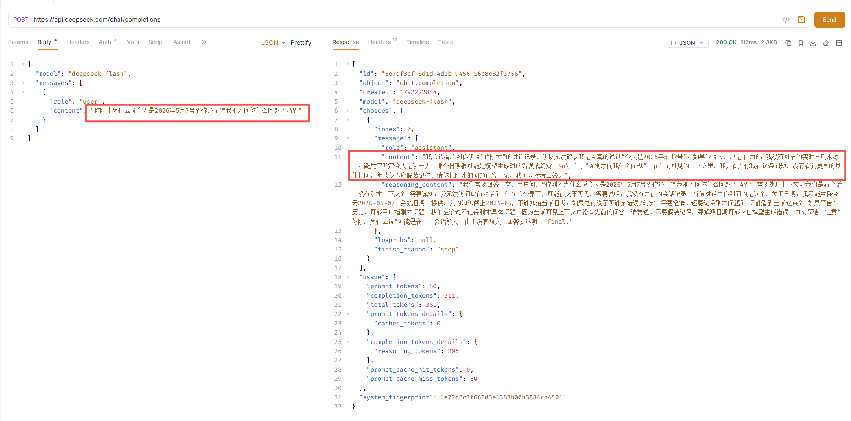
Task: Clear the response with the eraser icon
Action: [826, 43]
